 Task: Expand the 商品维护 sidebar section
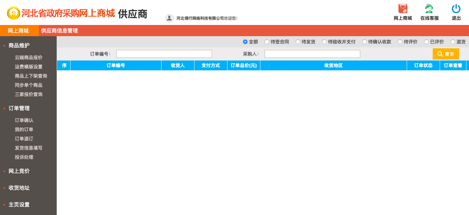(x=19, y=45)
